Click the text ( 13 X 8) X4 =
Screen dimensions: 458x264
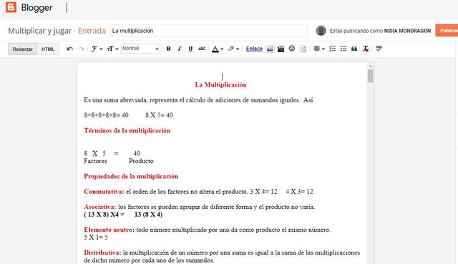(104, 215)
